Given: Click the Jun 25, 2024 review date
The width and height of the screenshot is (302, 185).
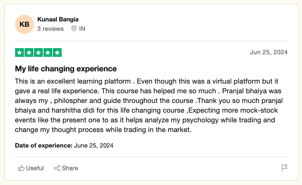Looking at the screenshot, I should 269,52.
